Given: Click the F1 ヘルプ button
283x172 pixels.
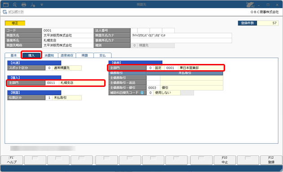Looking at the screenshot, I should 12,160.
